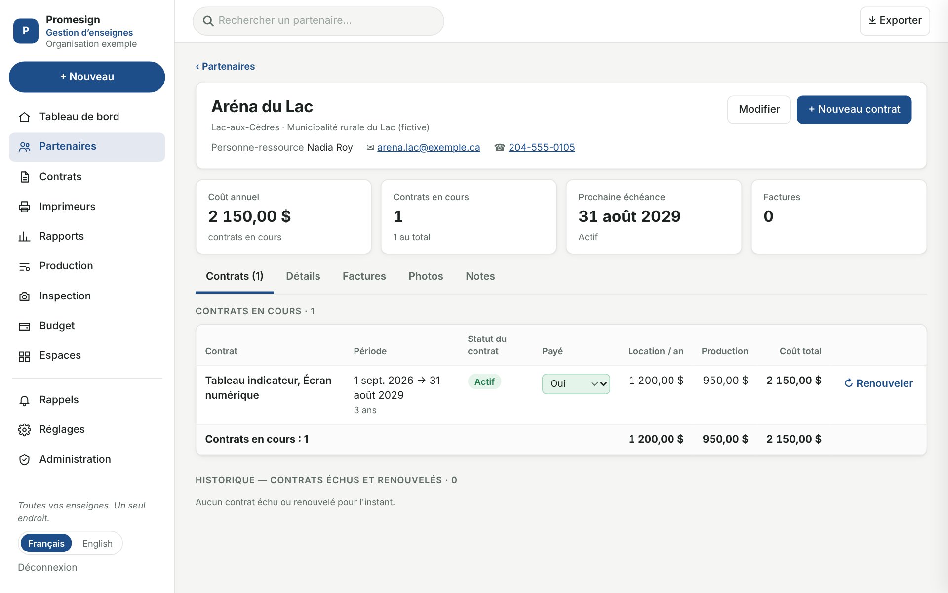Click the Coût annuel 2 150,00 $ card
Viewport: 948px width, 593px height.
(x=283, y=217)
